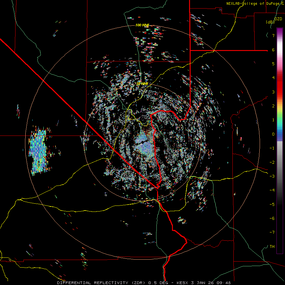Image resolution: width=285 pixels, height=285 pixels.
Task: Click the positive "4" scale label
Action: coord(273,78)
